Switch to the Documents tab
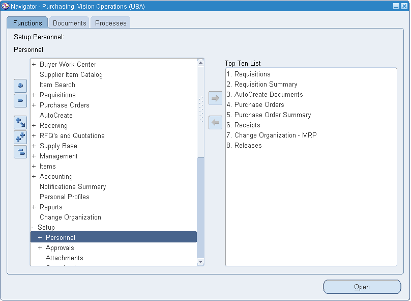The height and width of the screenshot is (301, 411). click(x=69, y=23)
